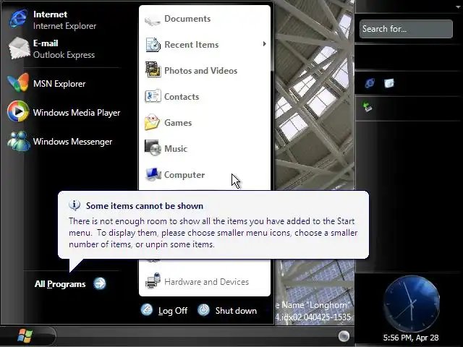Open MSN Explorer butterfly icon
The height and width of the screenshot is (347, 463).
click(x=18, y=83)
